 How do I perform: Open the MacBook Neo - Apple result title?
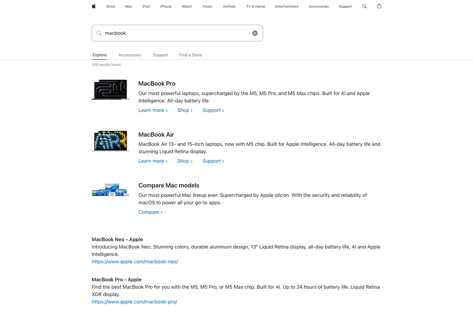[x=117, y=239]
